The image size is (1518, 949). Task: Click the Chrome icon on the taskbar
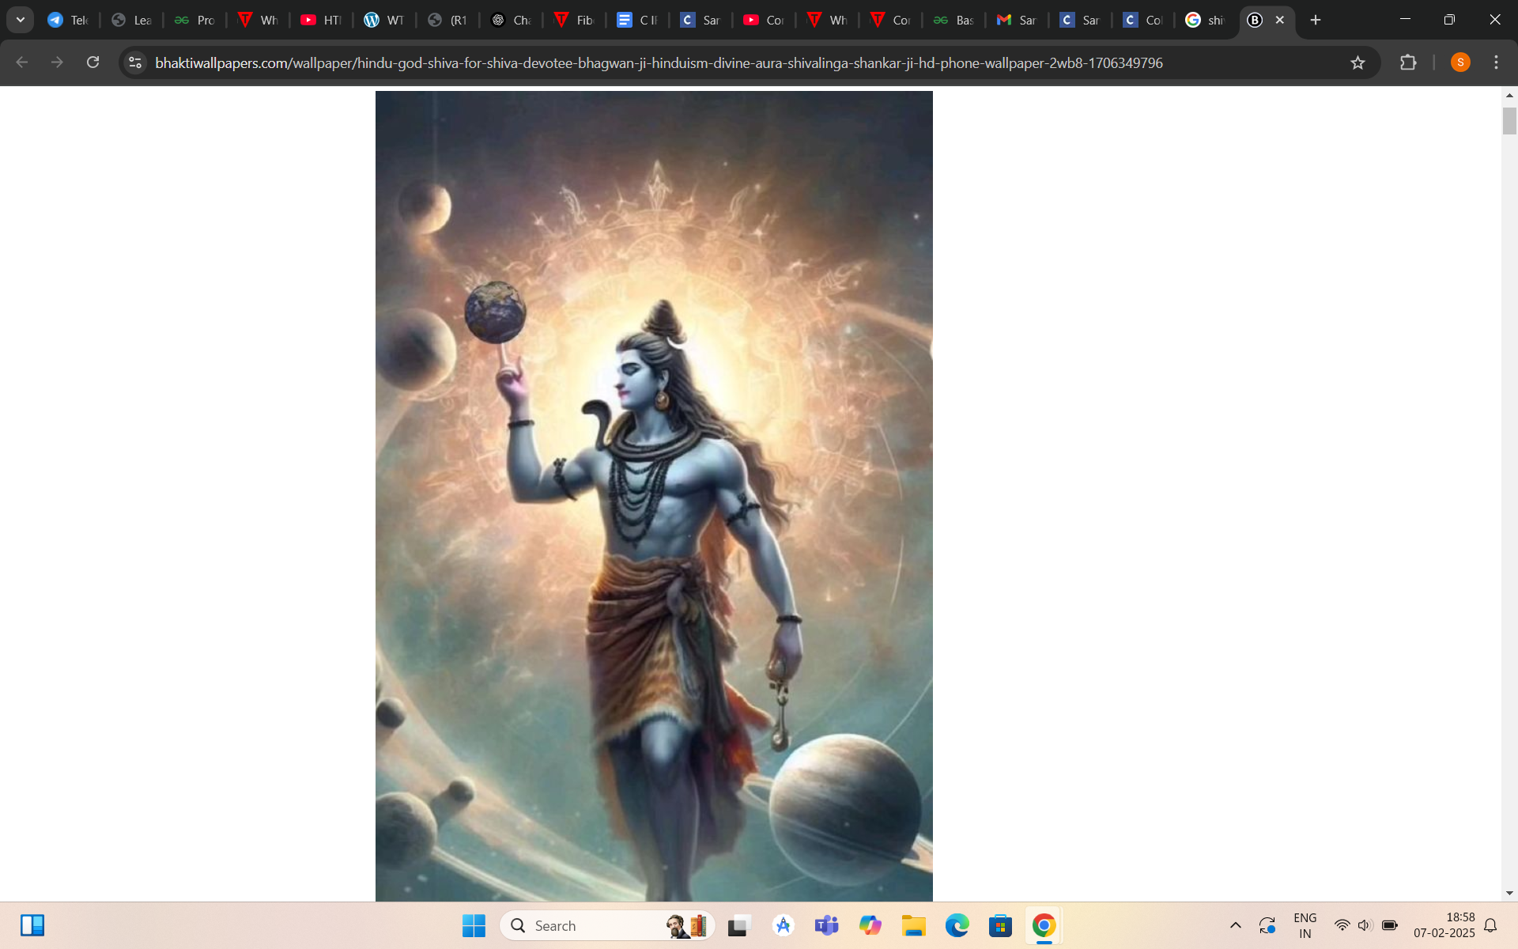point(1044,925)
